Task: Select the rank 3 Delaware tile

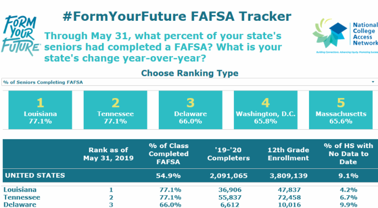Action: click(189, 110)
